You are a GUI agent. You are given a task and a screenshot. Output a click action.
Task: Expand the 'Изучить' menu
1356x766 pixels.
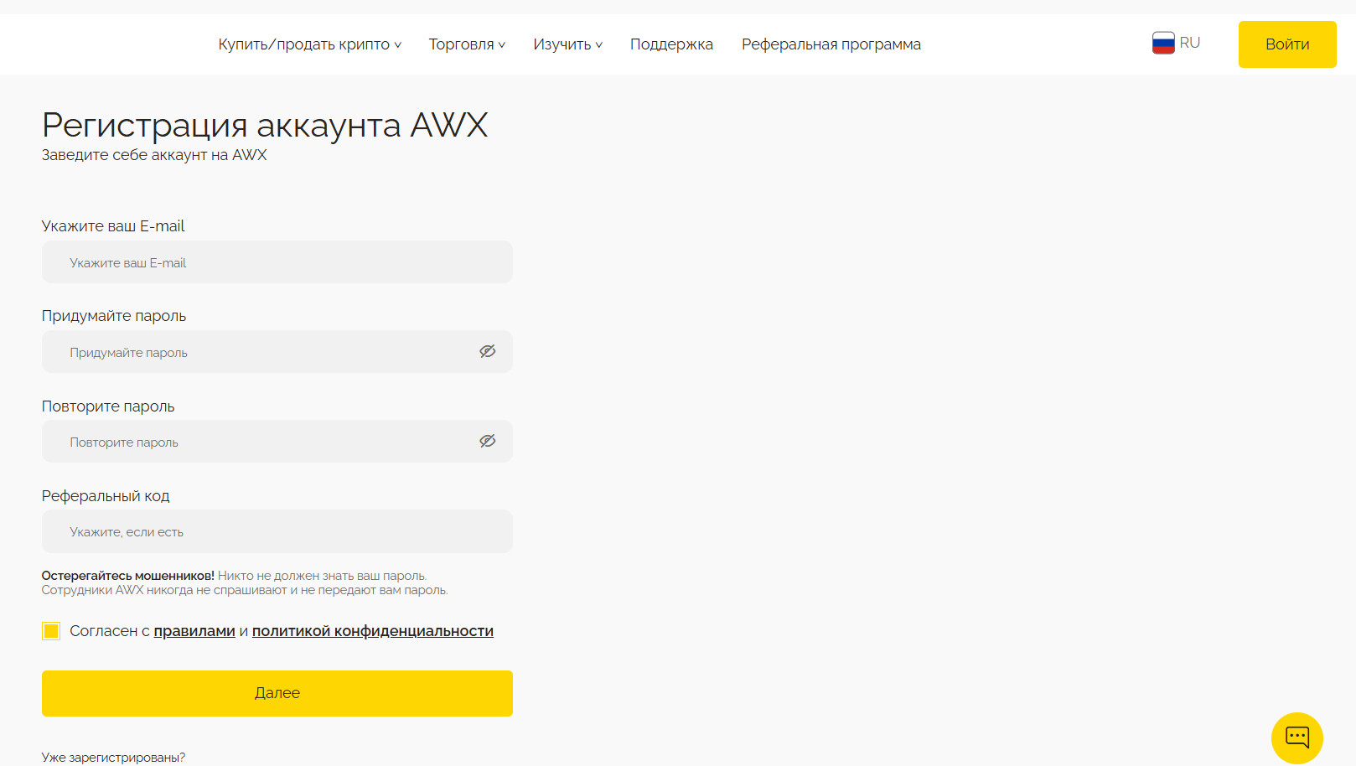567,44
